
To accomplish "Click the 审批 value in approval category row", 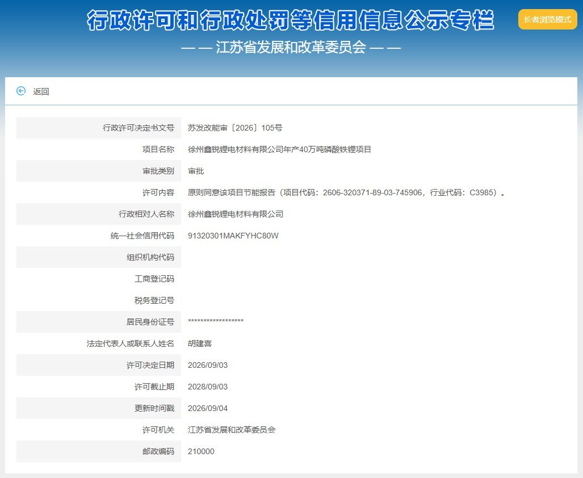I will [x=196, y=171].
